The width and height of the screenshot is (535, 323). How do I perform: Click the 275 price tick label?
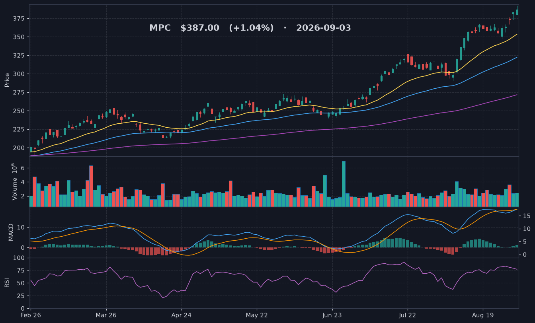(x=19, y=93)
